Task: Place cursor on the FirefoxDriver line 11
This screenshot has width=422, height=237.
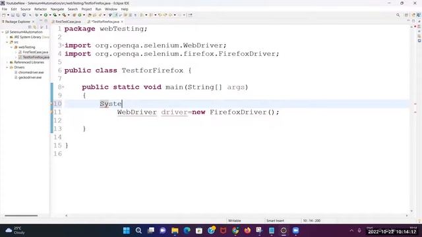Action: coord(198,112)
